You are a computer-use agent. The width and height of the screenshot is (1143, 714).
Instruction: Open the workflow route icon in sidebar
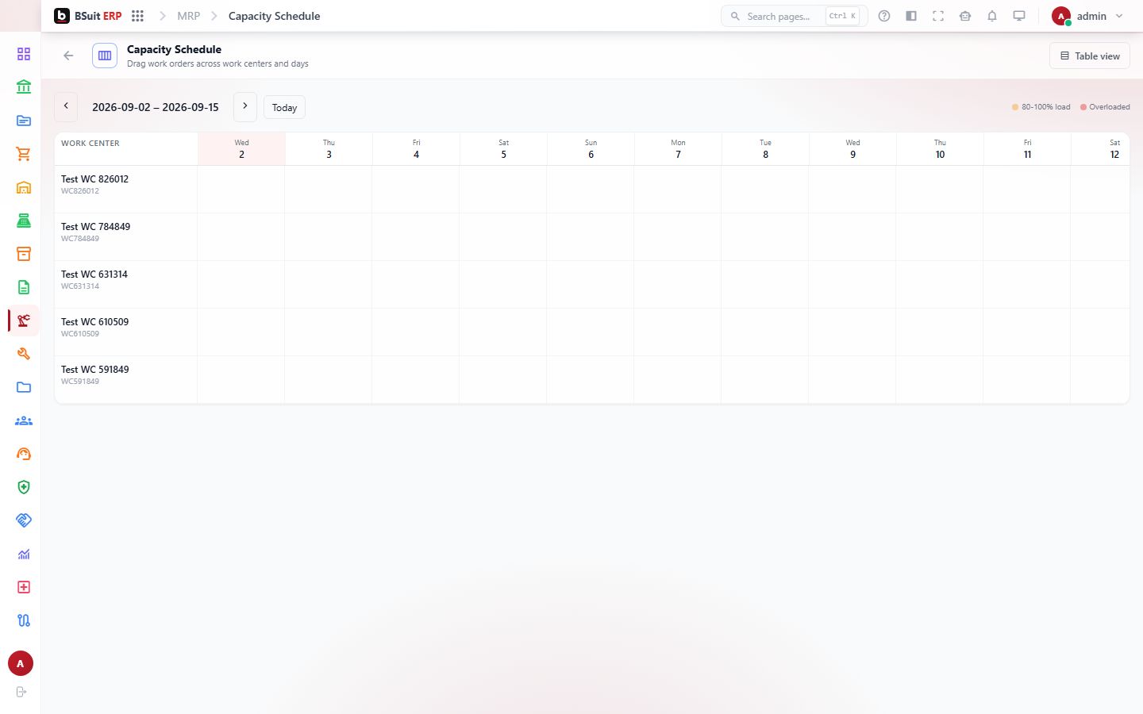click(x=24, y=620)
